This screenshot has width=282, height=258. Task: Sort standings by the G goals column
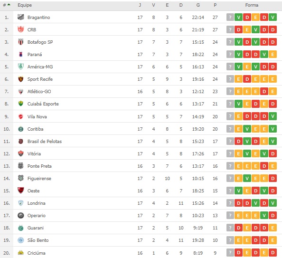point(198,5)
